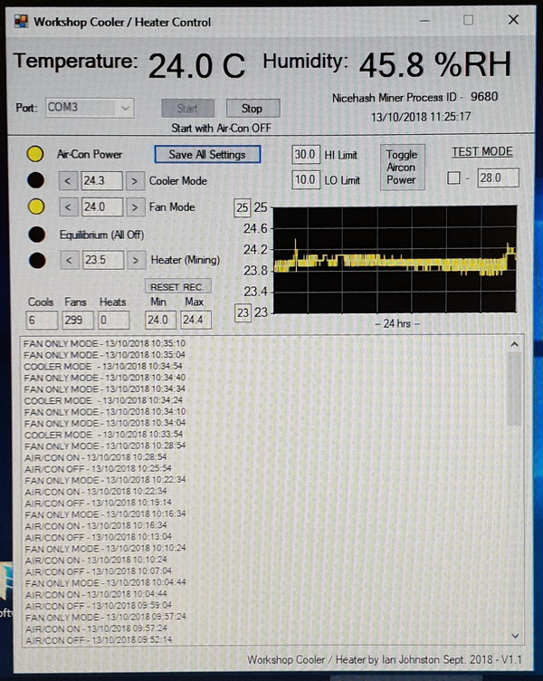Click the RESET REC. button
Screen dimensions: 543x681
[178, 286]
